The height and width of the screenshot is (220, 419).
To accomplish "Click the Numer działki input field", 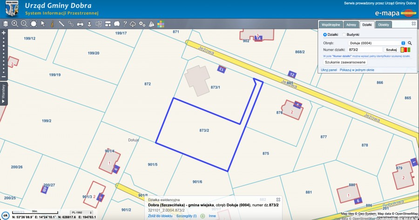I will [364, 49].
